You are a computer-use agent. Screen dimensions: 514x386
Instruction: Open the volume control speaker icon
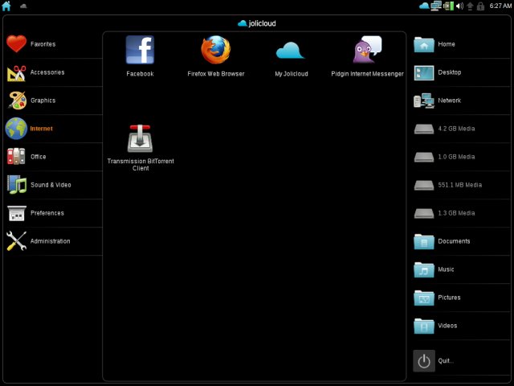[x=459, y=6]
